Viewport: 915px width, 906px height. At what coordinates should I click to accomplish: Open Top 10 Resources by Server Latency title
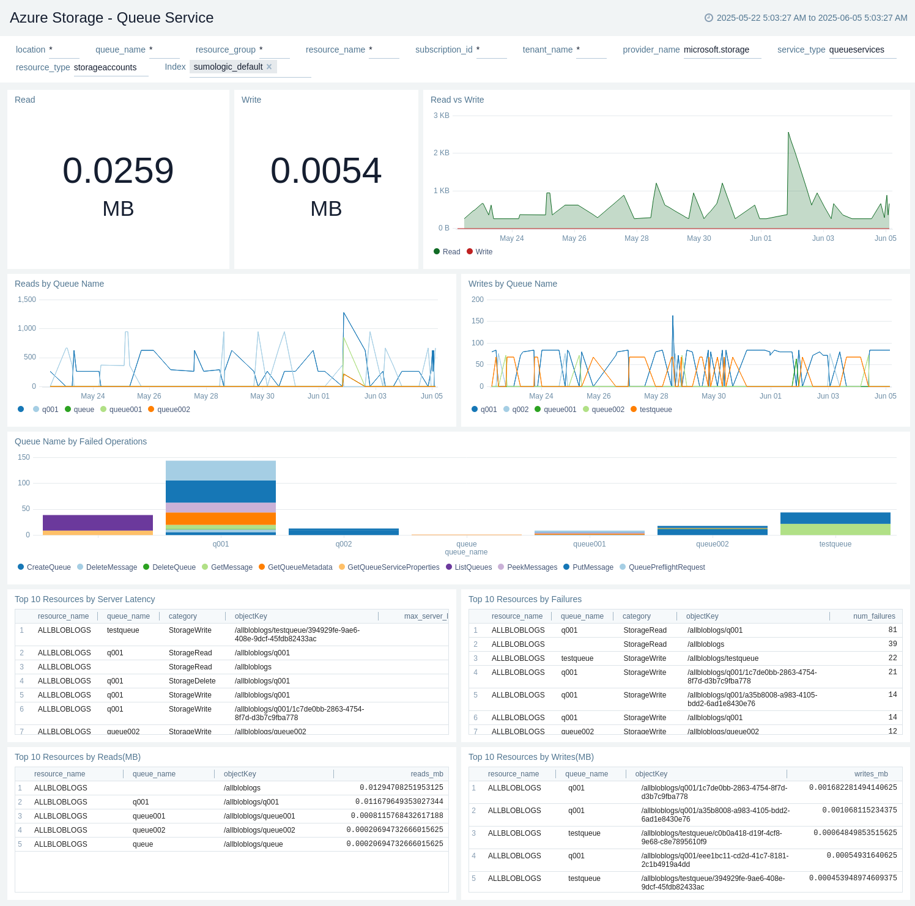pyautogui.click(x=85, y=599)
